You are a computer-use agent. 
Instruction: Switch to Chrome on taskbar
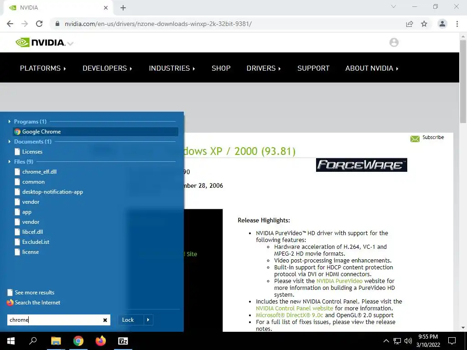[x=78, y=341]
